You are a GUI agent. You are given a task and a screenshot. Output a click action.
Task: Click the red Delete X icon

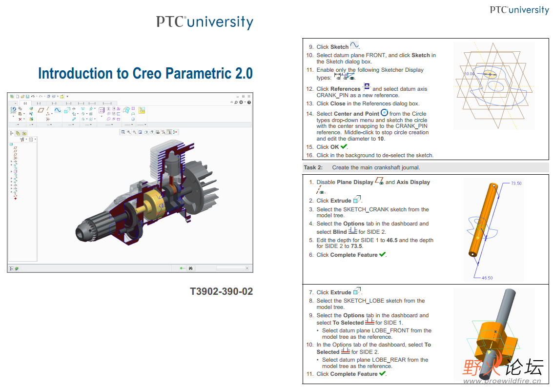(20, 119)
